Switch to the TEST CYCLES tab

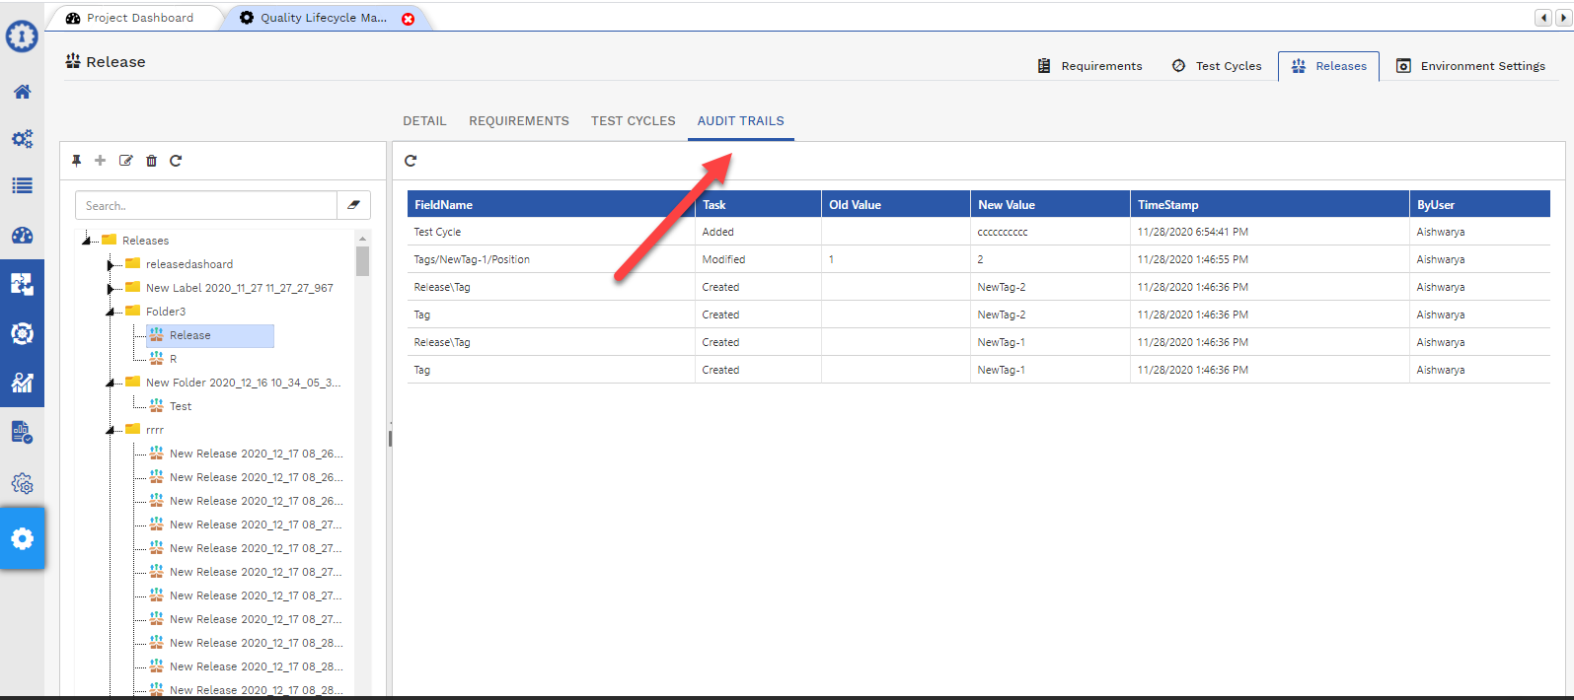tap(634, 121)
